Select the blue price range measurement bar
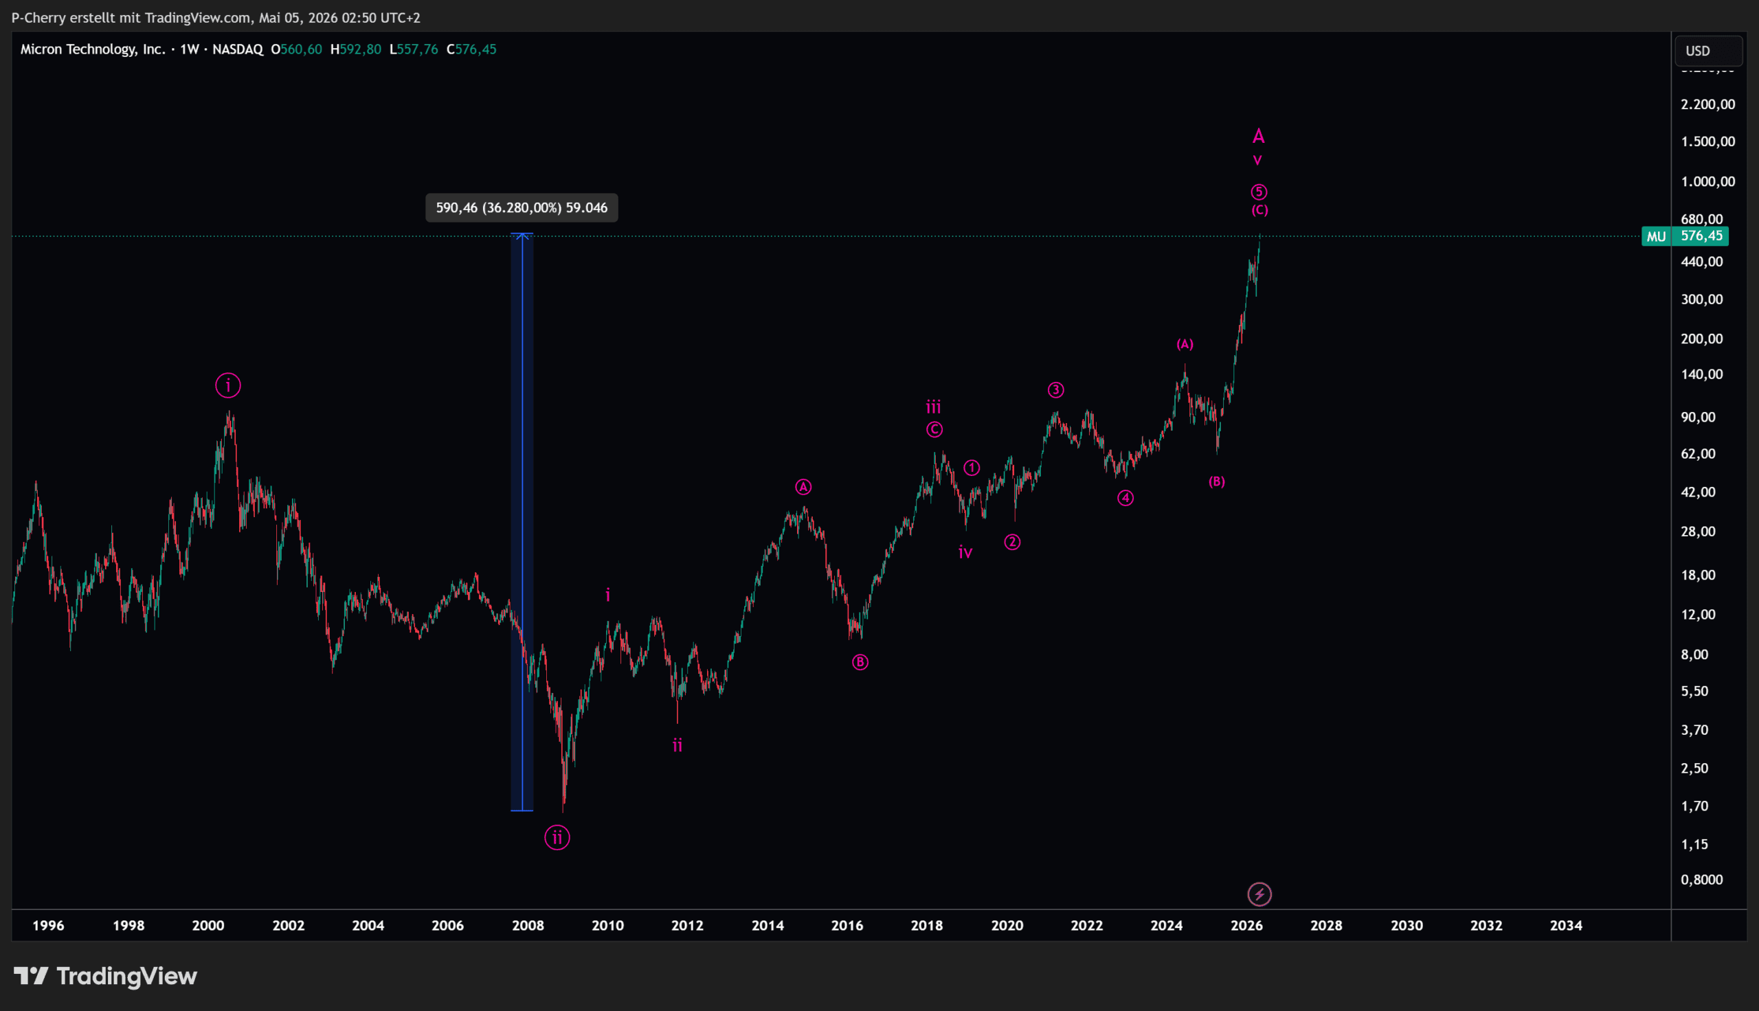 point(522,522)
